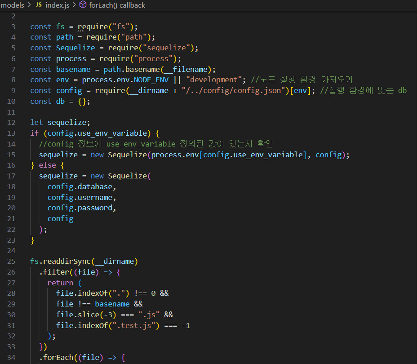The width and height of the screenshot is (417, 364).
Task: Click 'else' keyword on line 16
Action: (x=47, y=165)
